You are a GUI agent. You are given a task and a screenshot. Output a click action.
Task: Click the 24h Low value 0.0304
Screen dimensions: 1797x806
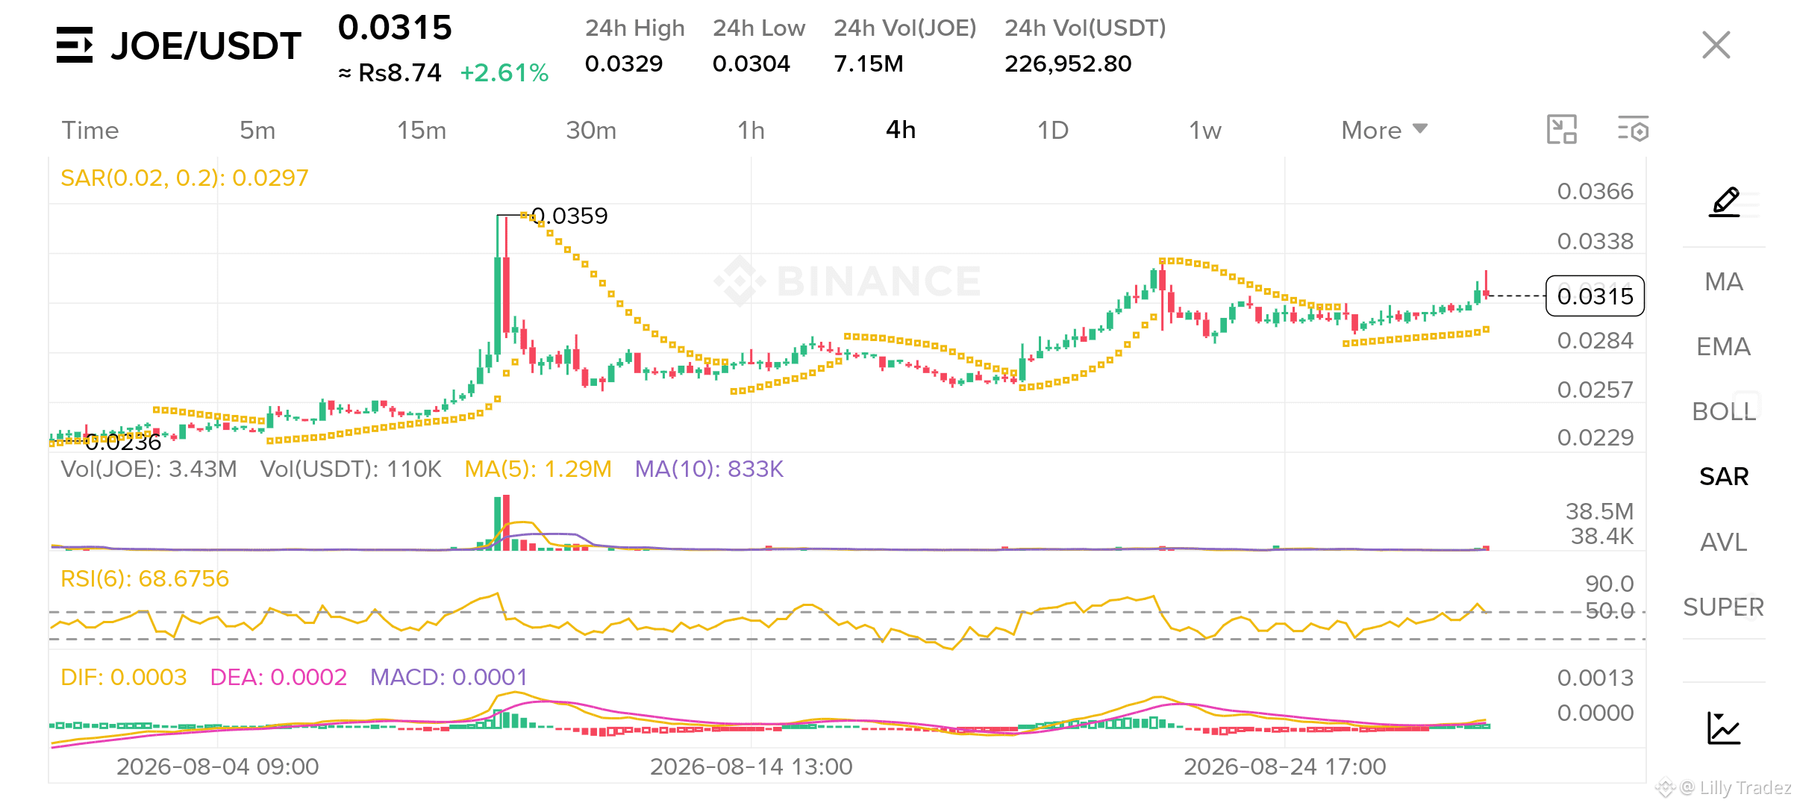click(x=751, y=63)
